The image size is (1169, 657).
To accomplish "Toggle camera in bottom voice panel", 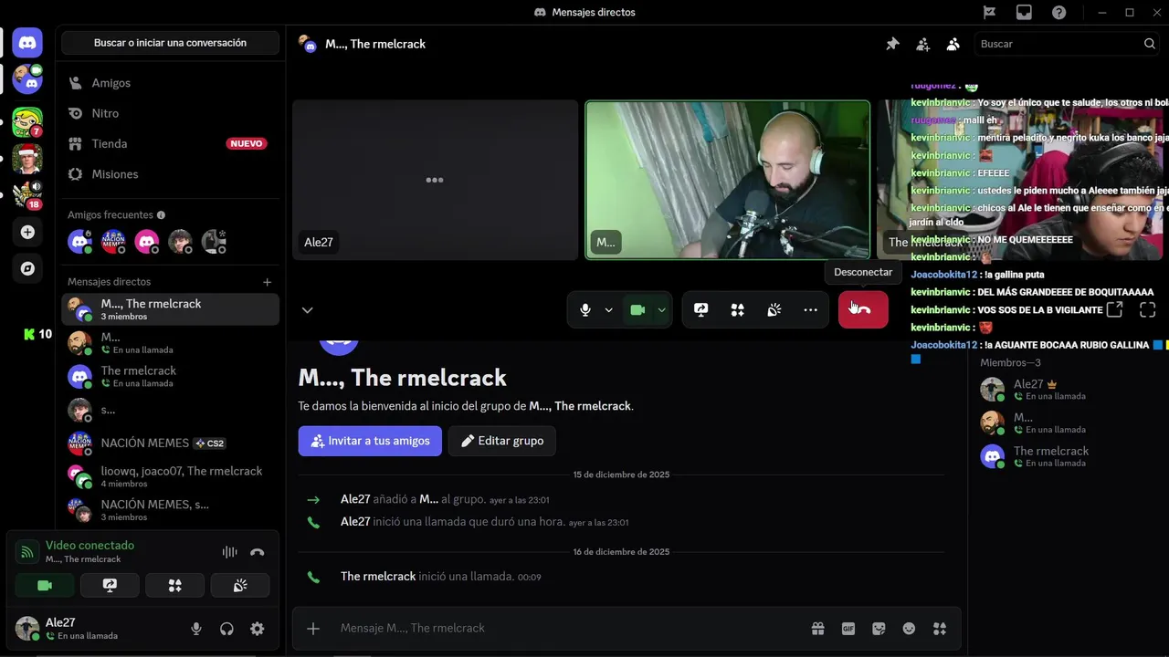I will click(x=45, y=586).
